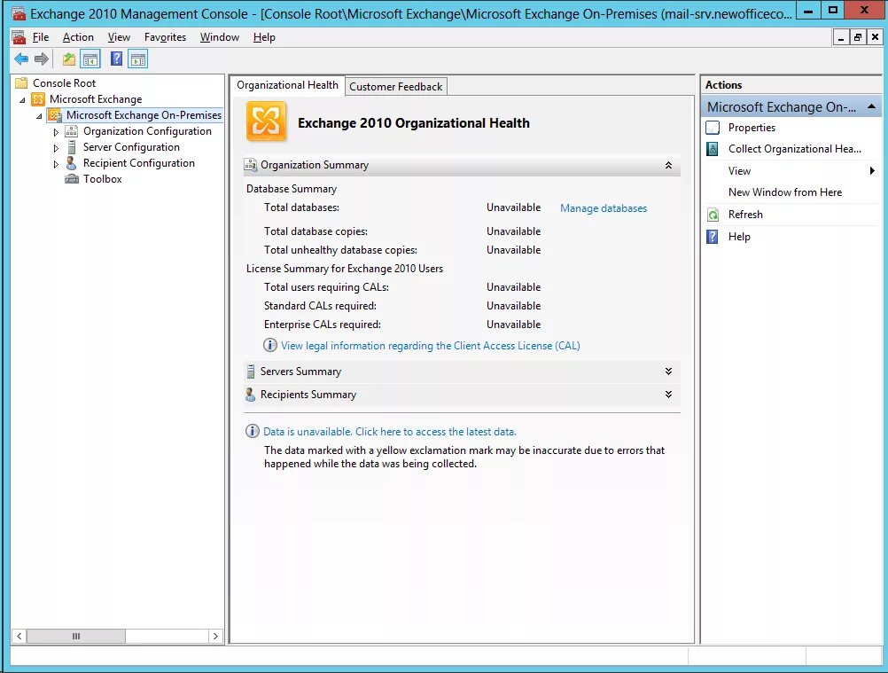Click the Server Configuration tree icon
This screenshot has width=888, height=673.
[x=72, y=146]
